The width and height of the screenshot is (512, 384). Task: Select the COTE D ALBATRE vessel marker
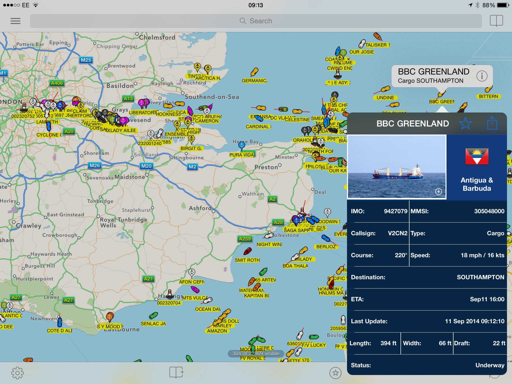click(59, 322)
